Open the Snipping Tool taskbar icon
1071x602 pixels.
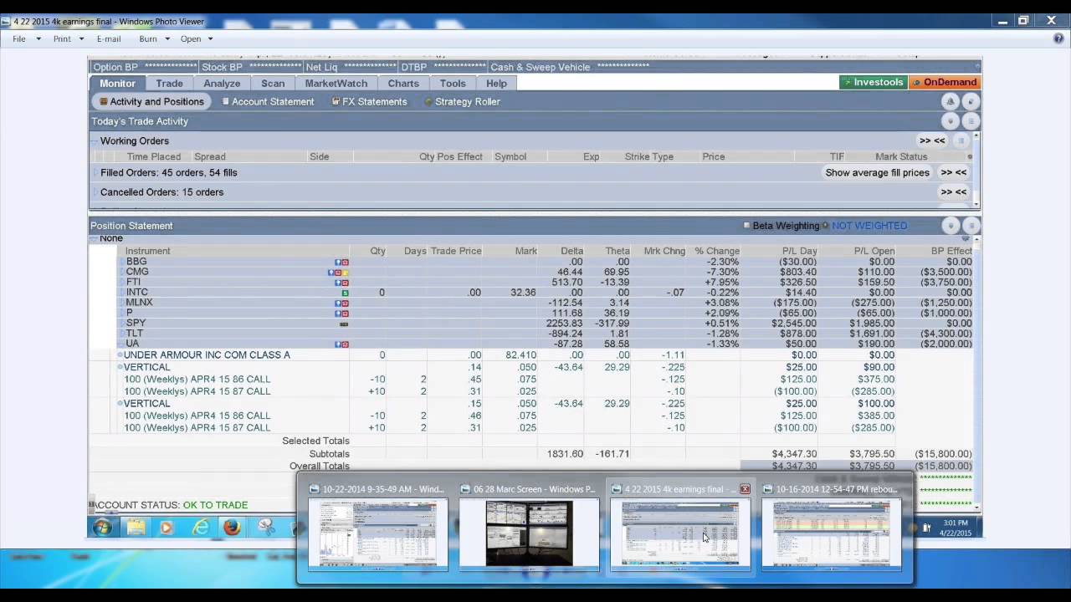pyautogui.click(x=266, y=528)
